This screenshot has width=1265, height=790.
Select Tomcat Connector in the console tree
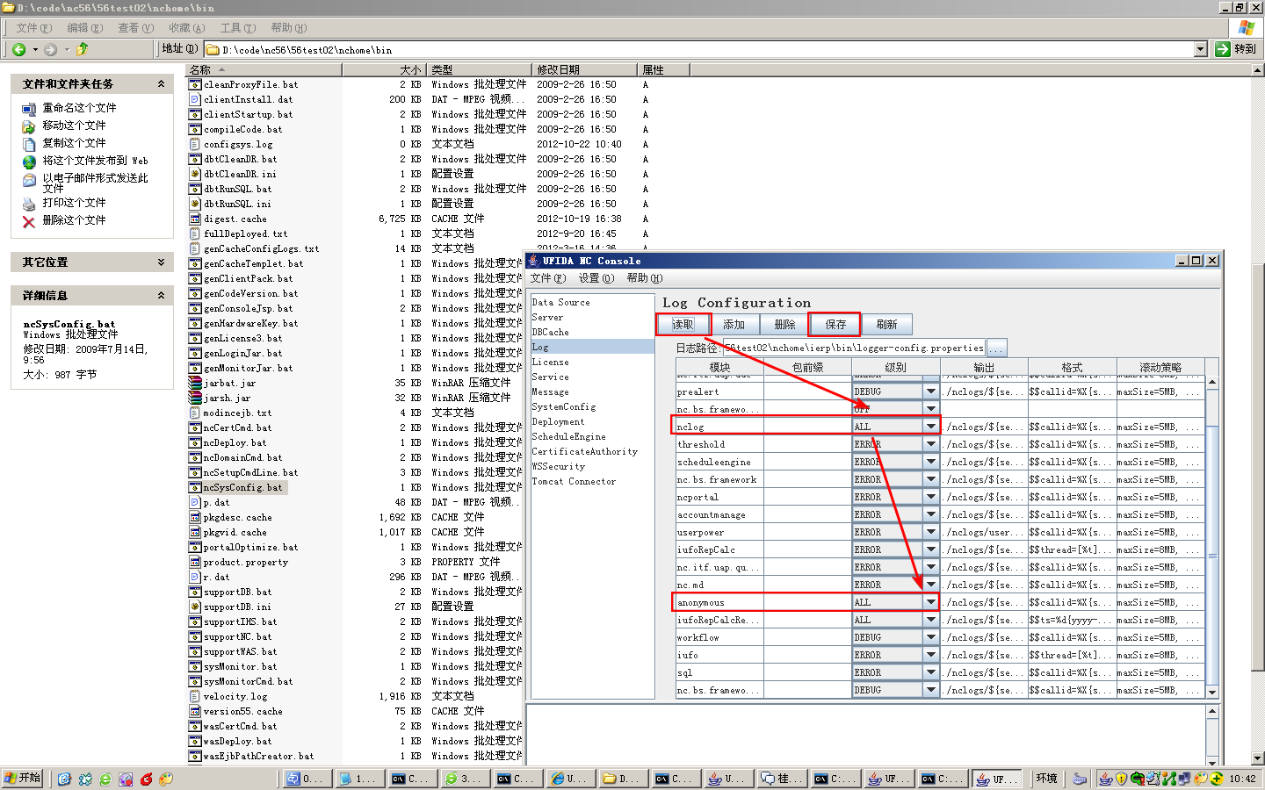tap(574, 481)
